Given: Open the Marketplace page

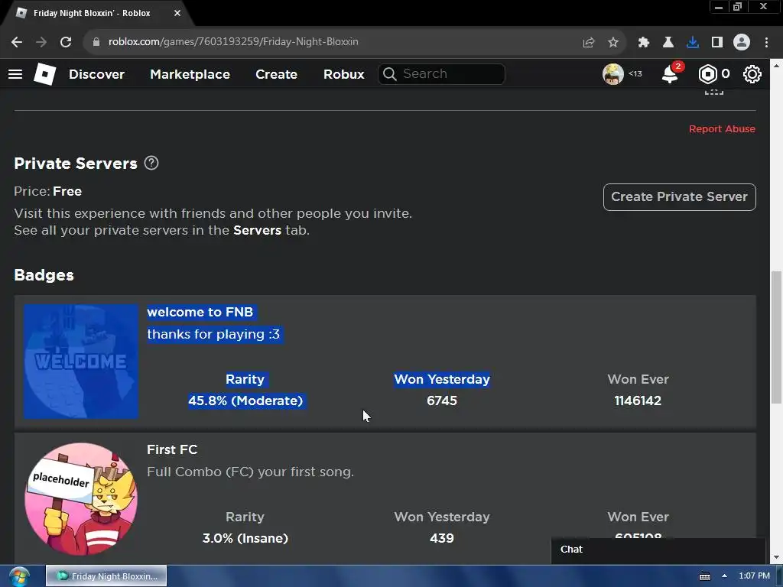Looking at the screenshot, I should (x=190, y=74).
